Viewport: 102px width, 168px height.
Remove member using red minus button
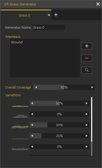tap(87, 58)
